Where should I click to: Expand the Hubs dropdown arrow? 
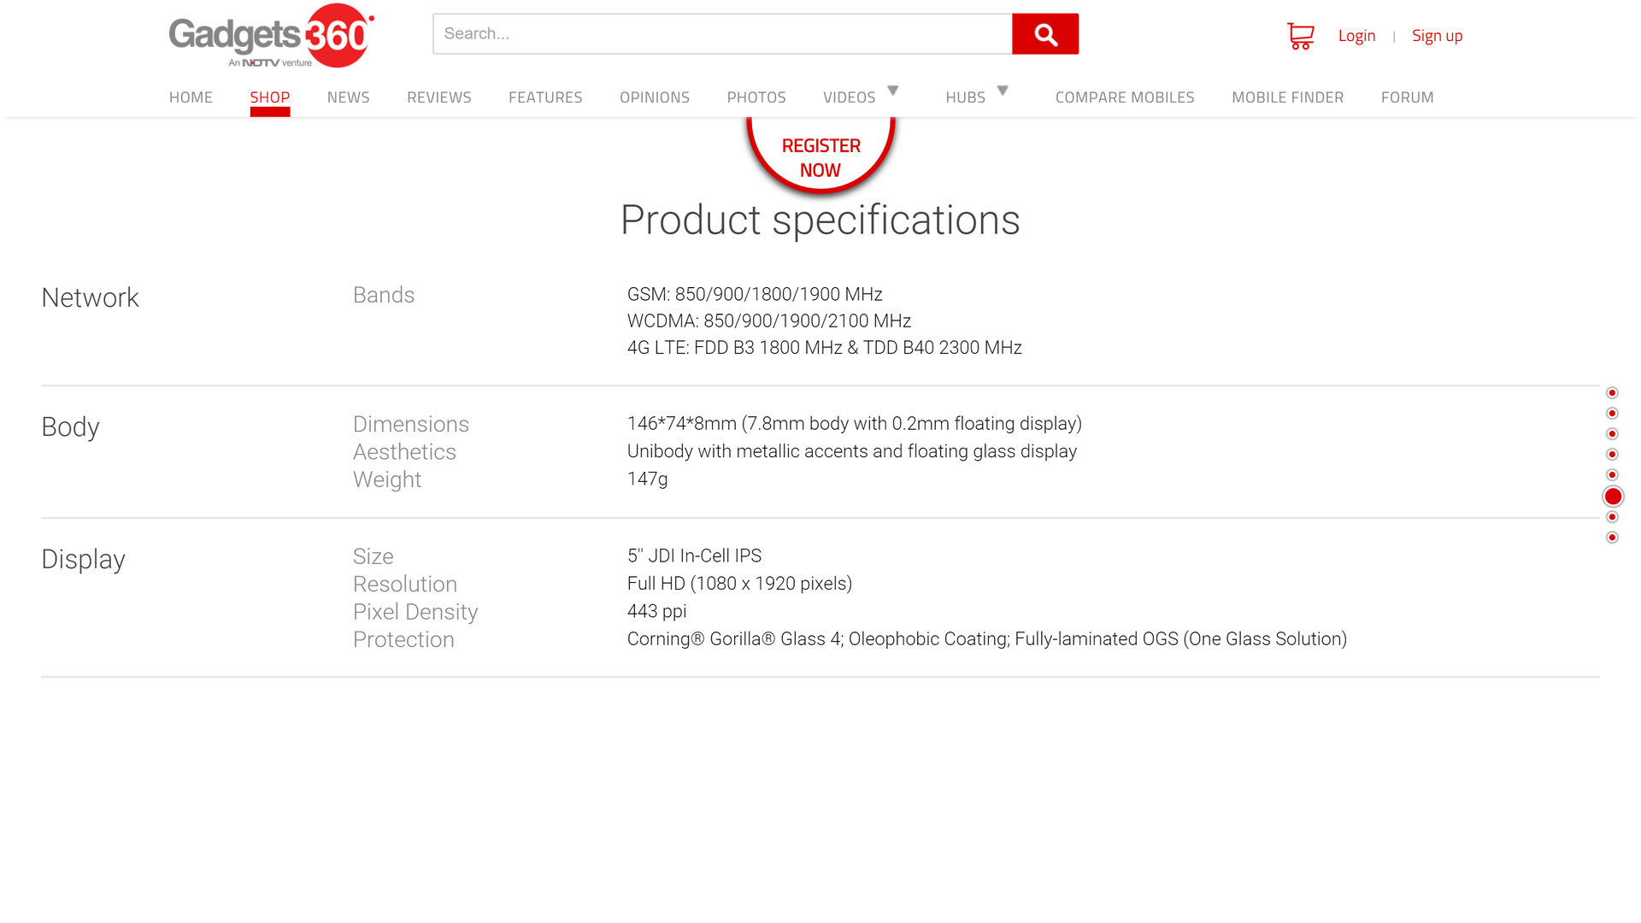pos(1003,91)
